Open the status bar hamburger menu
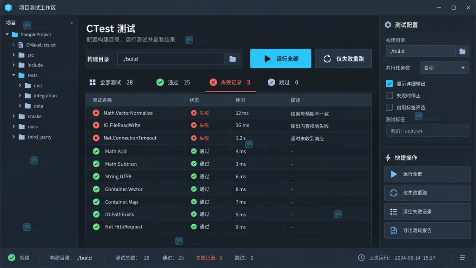The height and width of the screenshot is (268, 476). pyautogui.click(x=463, y=258)
